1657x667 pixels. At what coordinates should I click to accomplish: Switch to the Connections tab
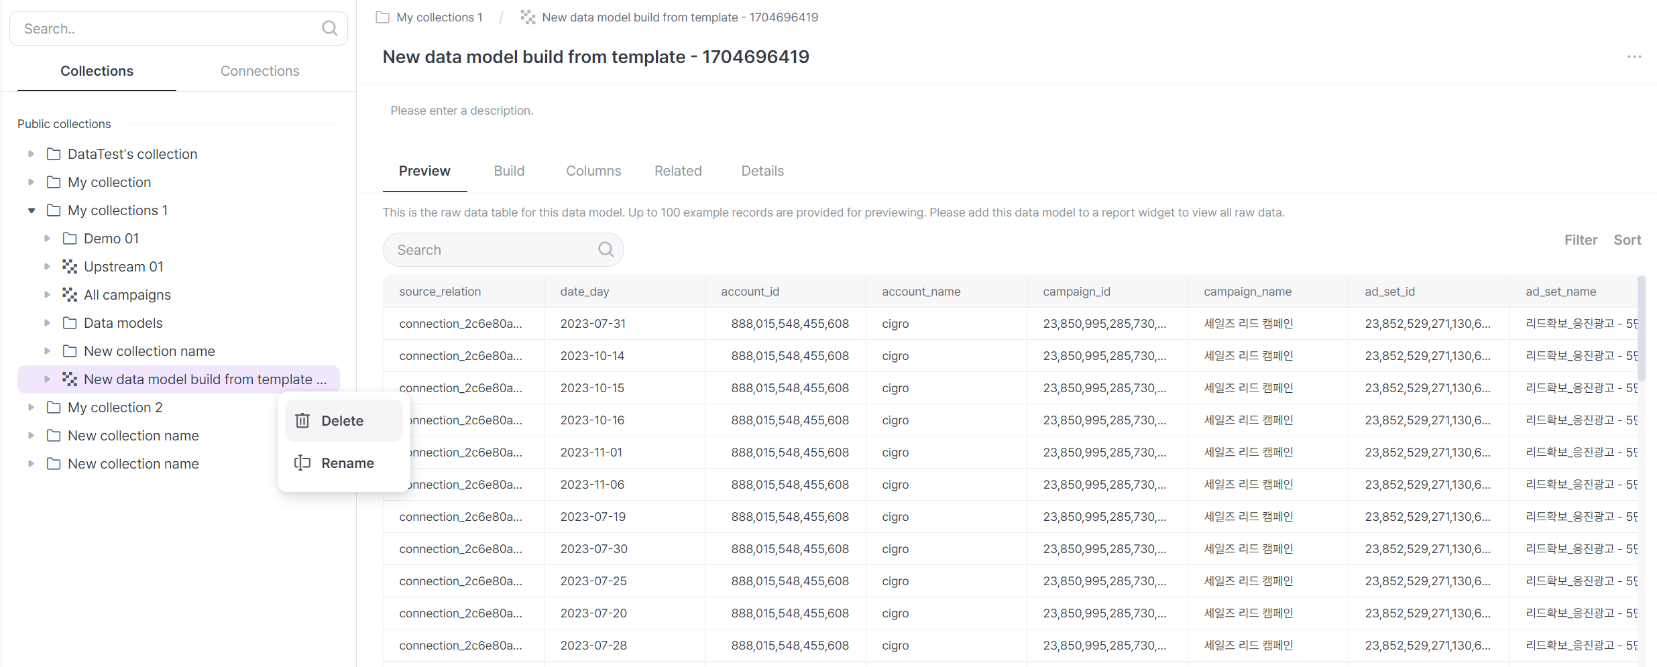point(260,71)
